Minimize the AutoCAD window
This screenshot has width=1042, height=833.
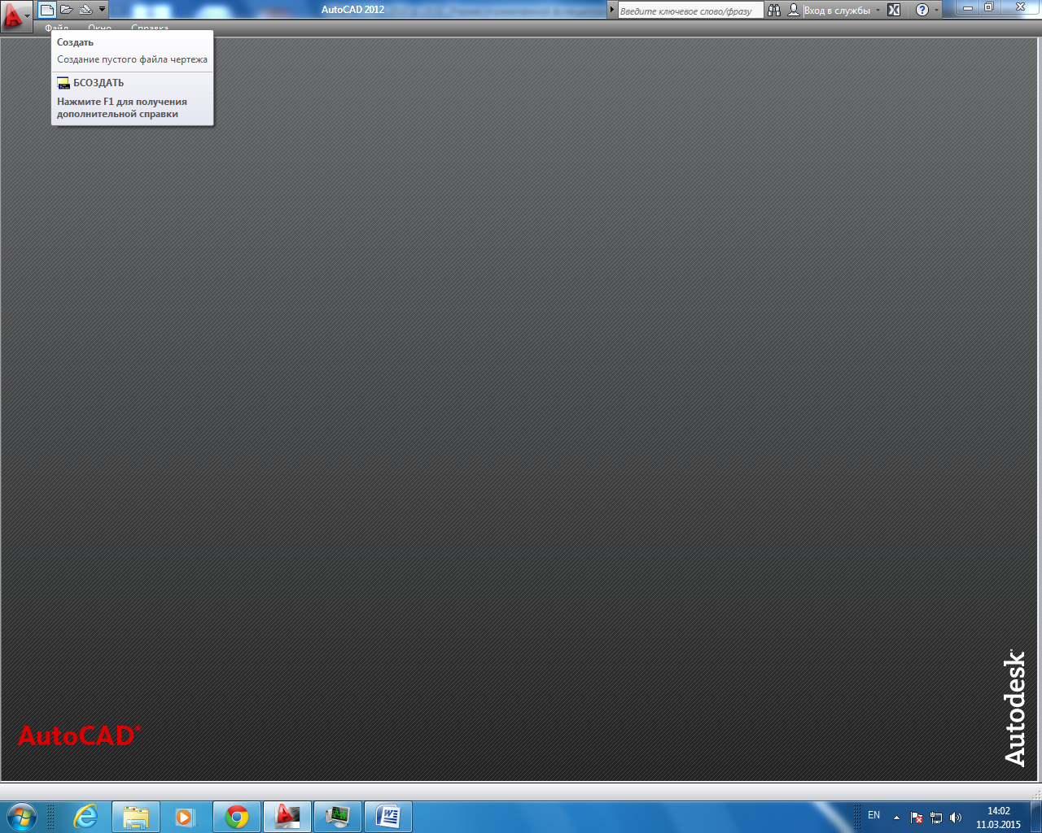[x=968, y=8]
